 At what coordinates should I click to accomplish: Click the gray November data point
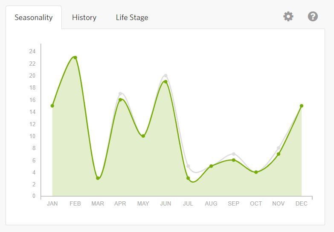click(279, 148)
